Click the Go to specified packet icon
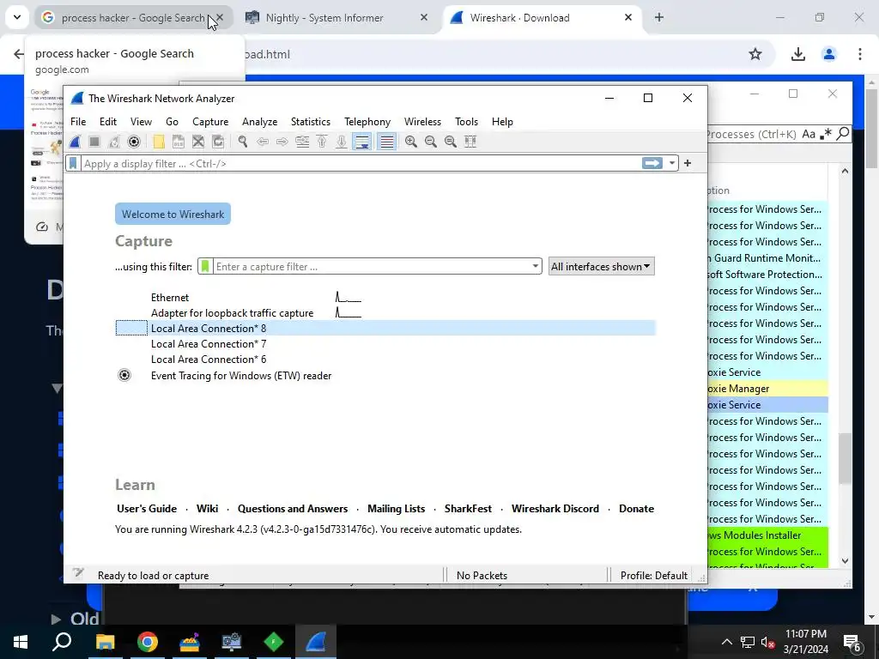 click(302, 142)
